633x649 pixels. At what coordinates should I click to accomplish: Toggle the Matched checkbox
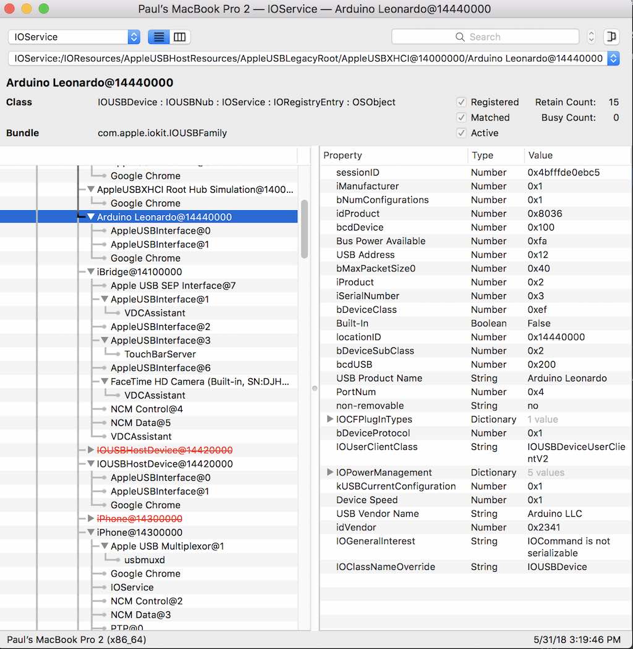click(x=461, y=117)
